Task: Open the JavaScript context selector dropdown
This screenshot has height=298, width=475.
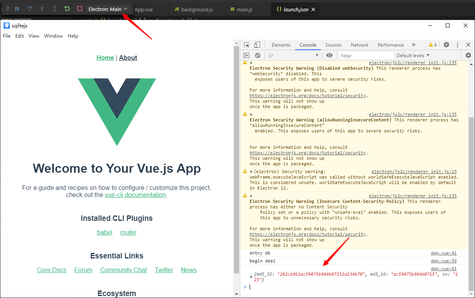Action: (x=294, y=56)
